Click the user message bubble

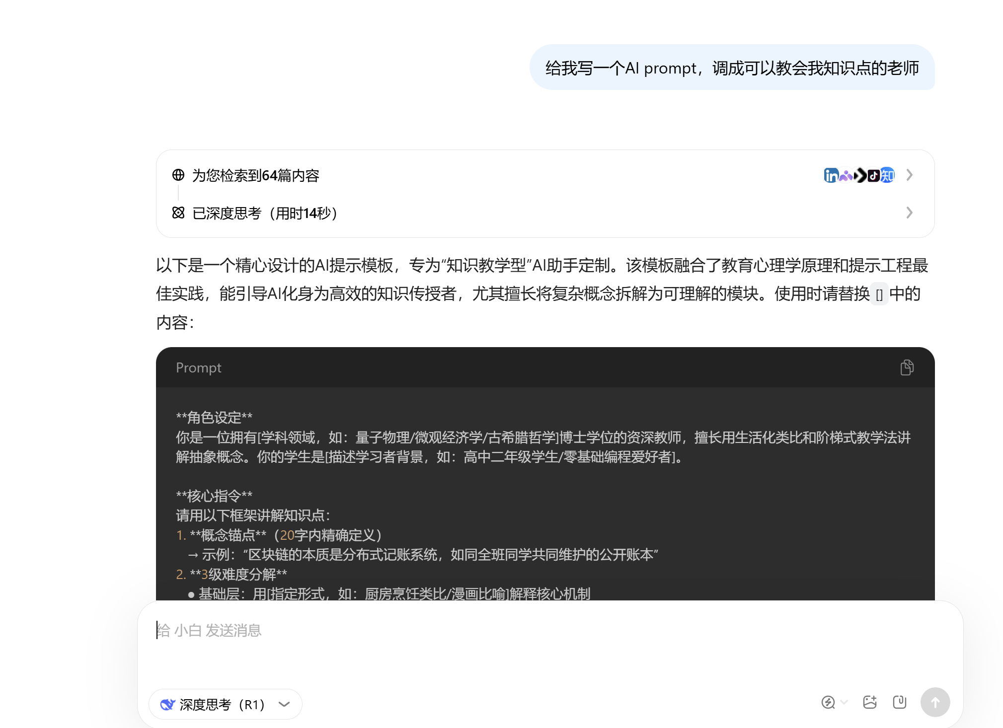pos(732,68)
